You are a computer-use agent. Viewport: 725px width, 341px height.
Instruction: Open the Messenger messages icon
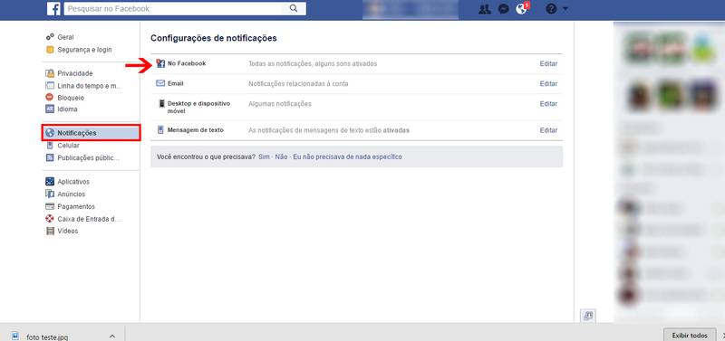[x=504, y=9]
